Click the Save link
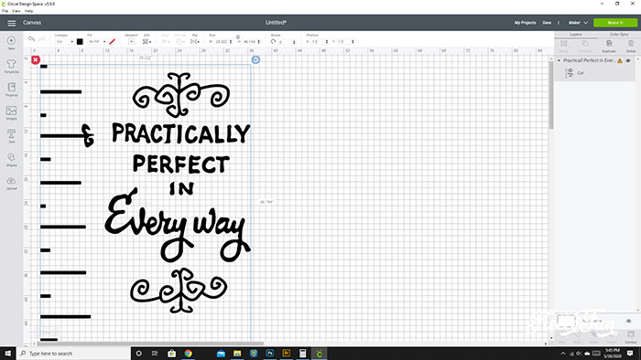 point(547,23)
